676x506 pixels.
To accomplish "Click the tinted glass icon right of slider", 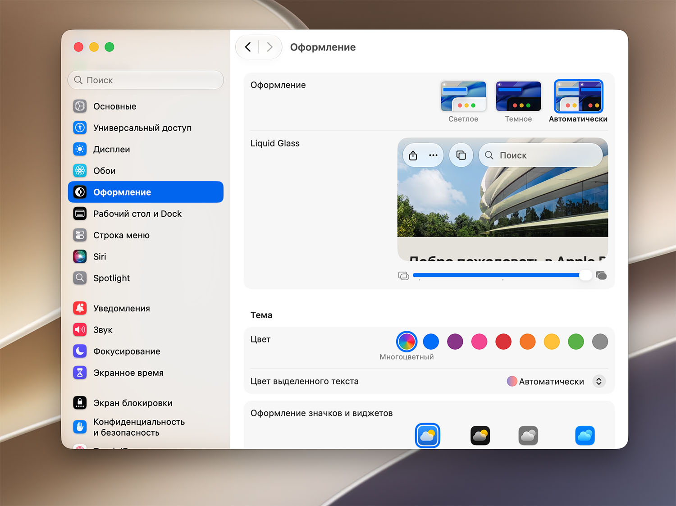I will [x=601, y=275].
